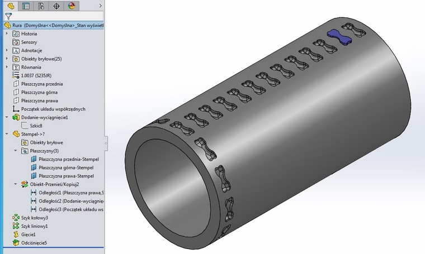
Task: Click the Adnotacje annotation icon
Action: tap(16, 51)
